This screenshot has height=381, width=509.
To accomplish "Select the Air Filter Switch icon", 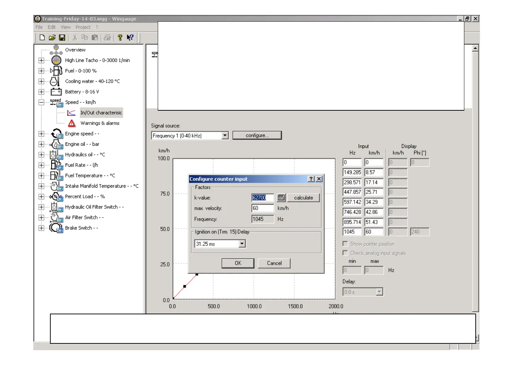I will [56, 217].
